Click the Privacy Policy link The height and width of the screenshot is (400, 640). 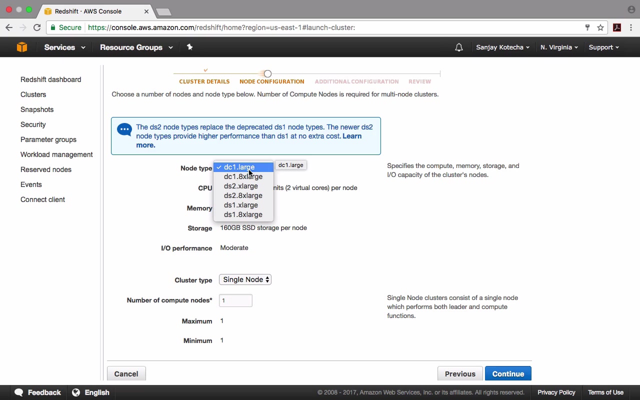pos(556,392)
